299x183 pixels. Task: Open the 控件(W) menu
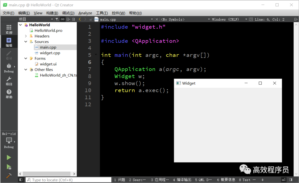(118, 13)
